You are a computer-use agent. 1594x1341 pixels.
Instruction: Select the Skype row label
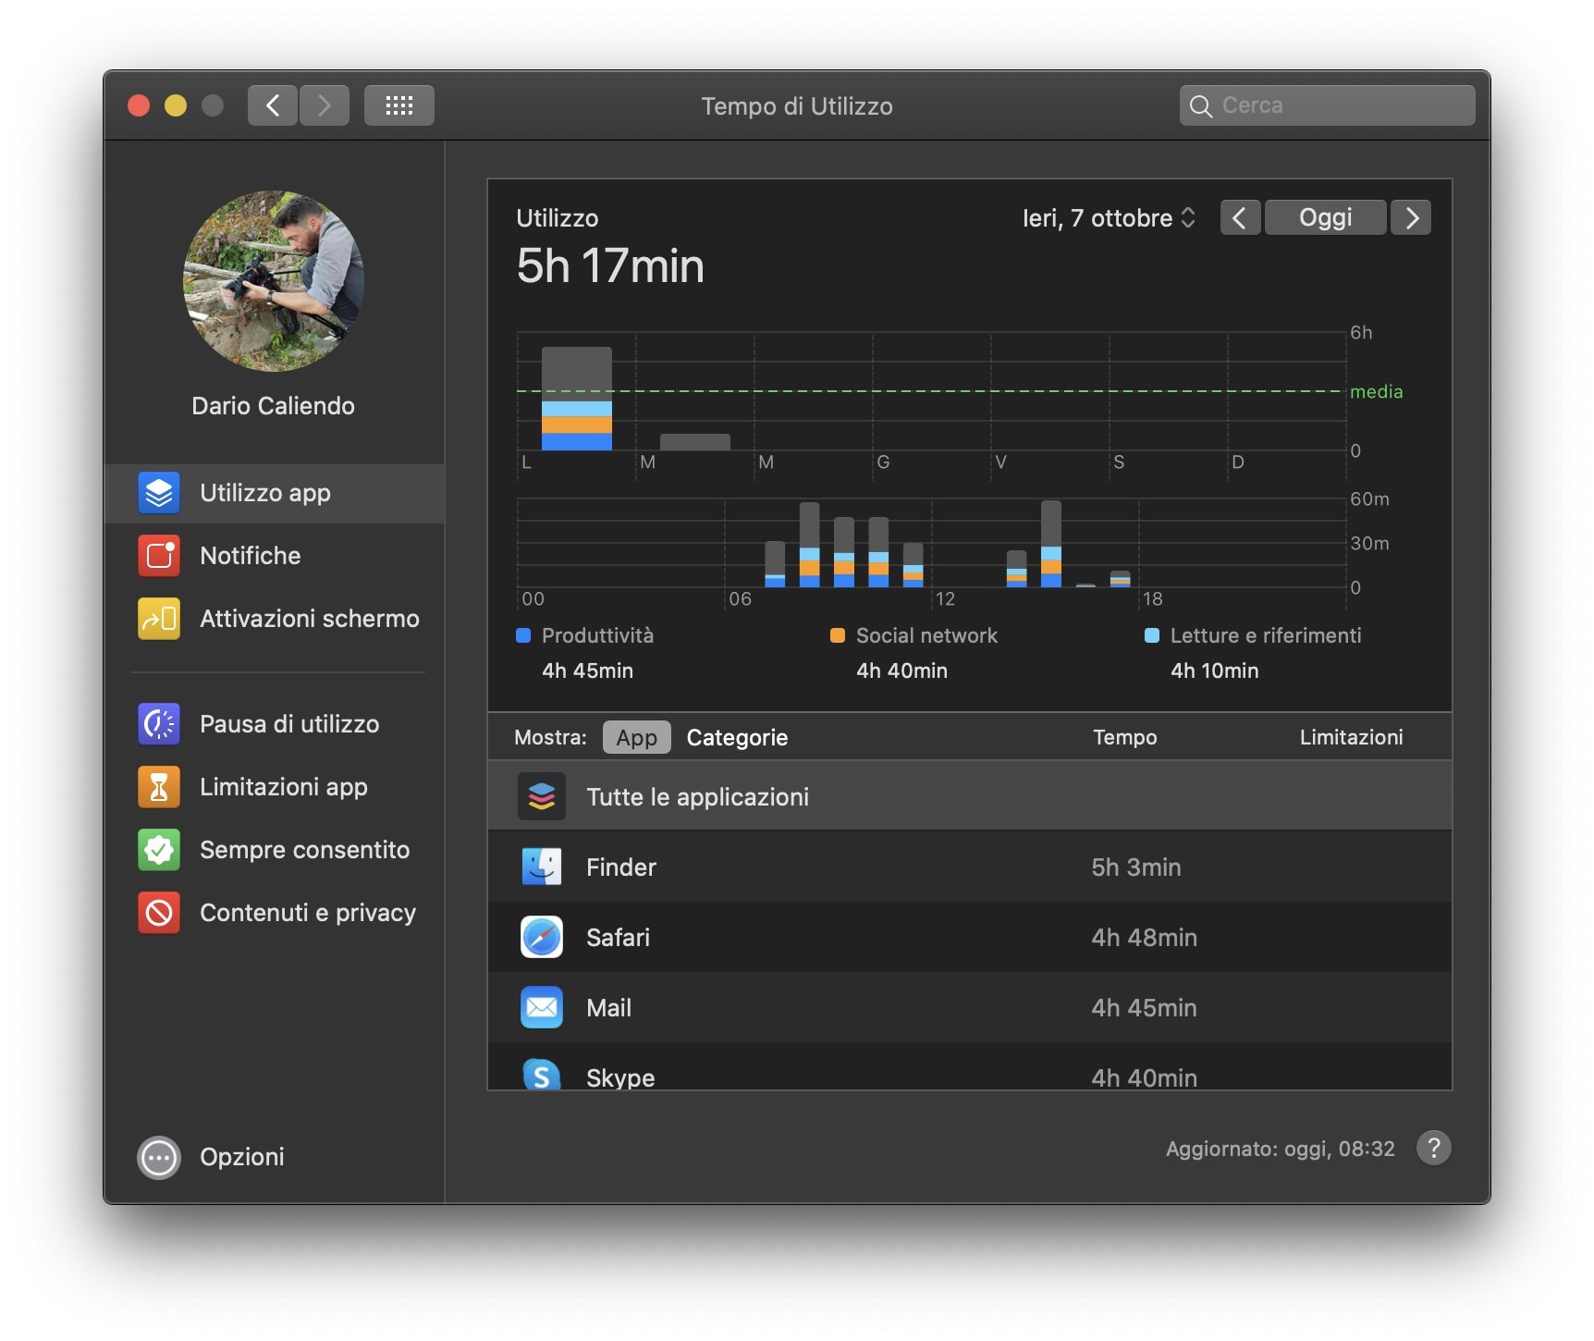[620, 1077]
